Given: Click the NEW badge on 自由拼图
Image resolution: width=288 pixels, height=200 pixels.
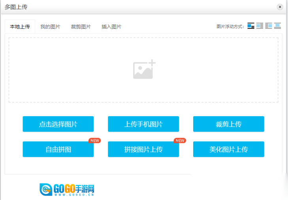Looking at the screenshot, I should [94, 140].
